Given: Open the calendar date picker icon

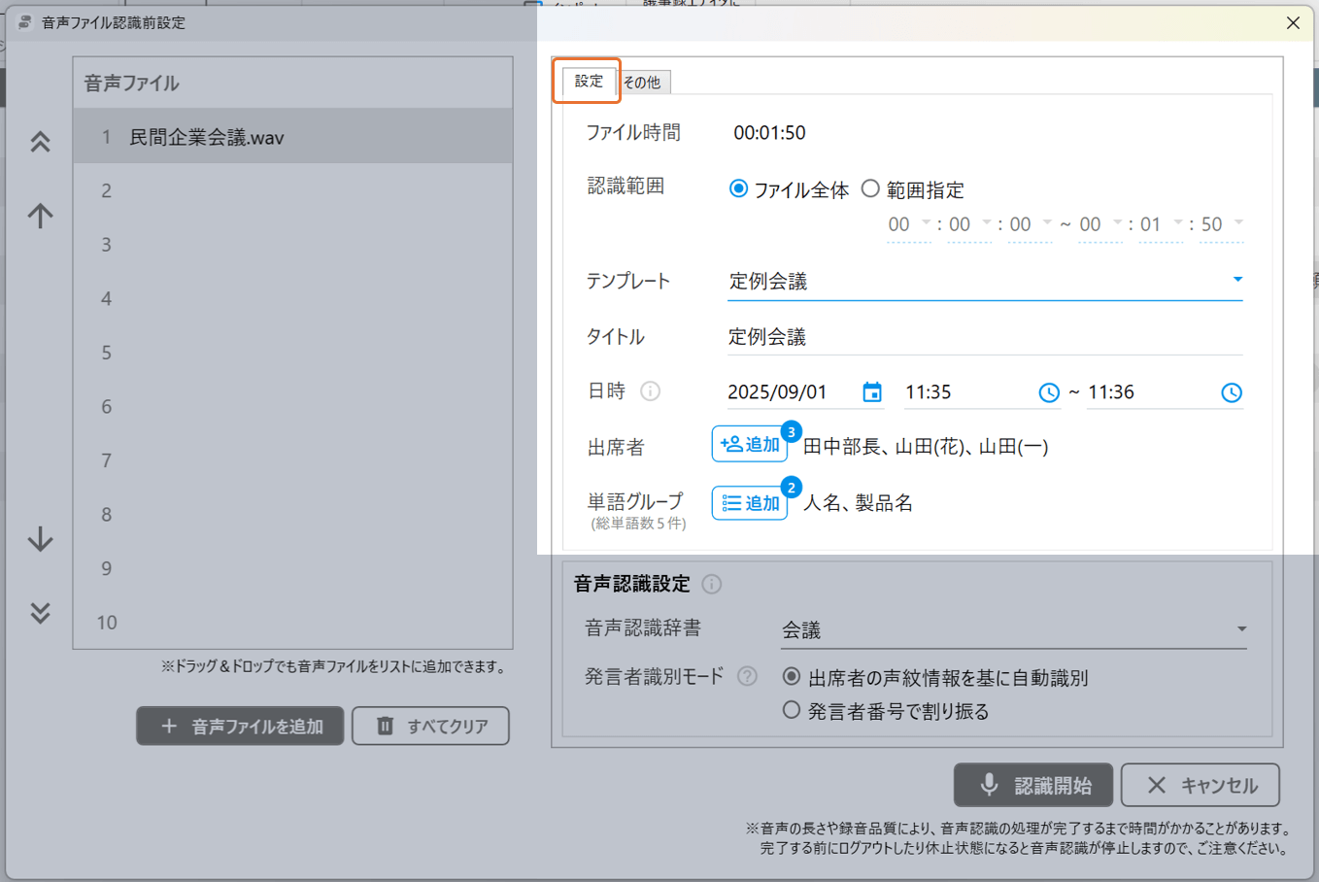Looking at the screenshot, I should pos(872,392).
